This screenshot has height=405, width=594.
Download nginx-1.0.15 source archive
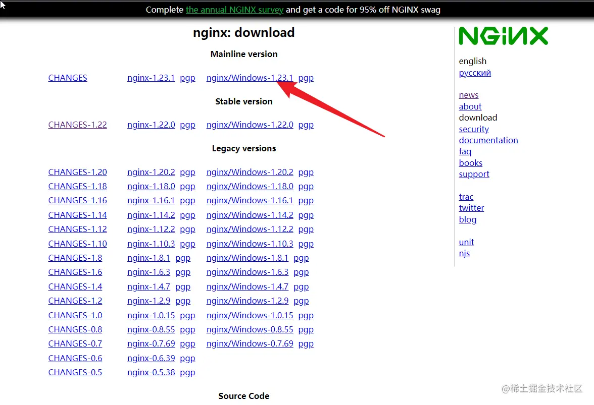[x=151, y=315]
